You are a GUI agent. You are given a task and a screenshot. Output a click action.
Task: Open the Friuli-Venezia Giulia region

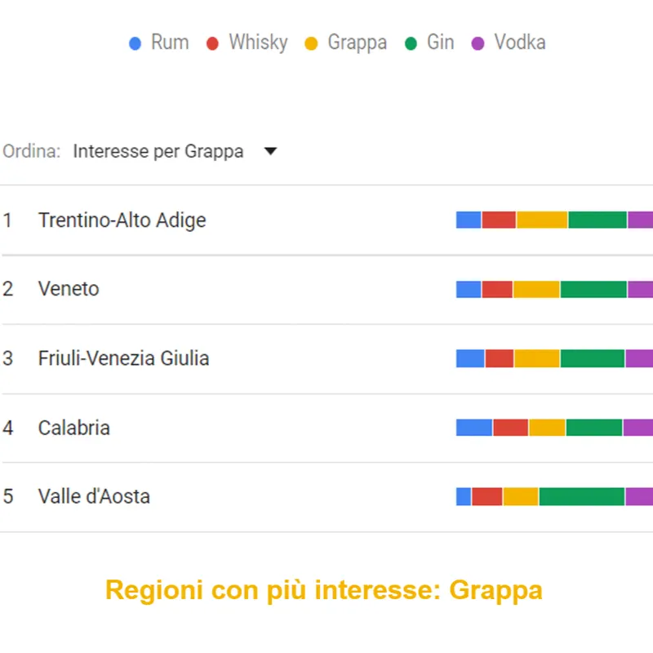click(x=123, y=358)
